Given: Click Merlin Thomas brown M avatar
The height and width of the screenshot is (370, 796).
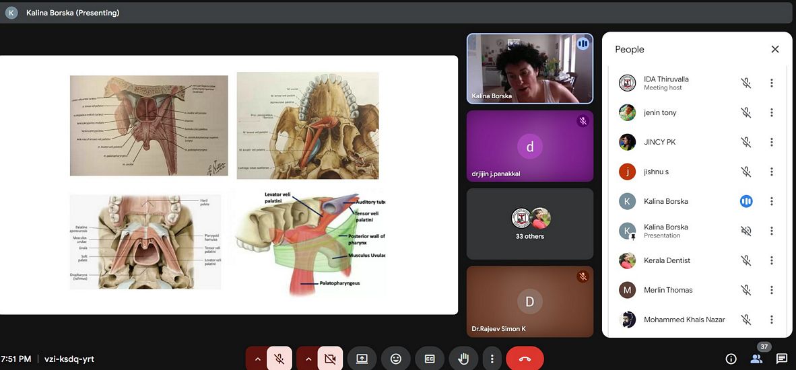Looking at the screenshot, I should click(x=628, y=290).
